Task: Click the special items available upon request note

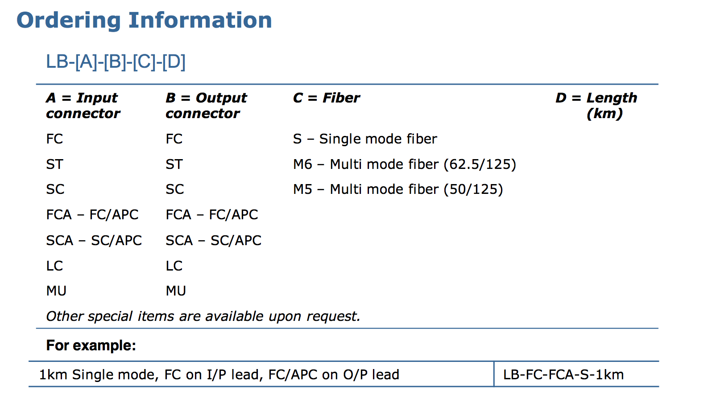Action: pyautogui.click(x=203, y=316)
